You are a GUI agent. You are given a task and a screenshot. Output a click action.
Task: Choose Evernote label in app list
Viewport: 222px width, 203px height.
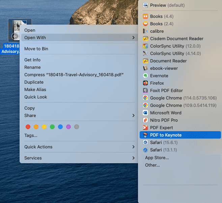159,76
